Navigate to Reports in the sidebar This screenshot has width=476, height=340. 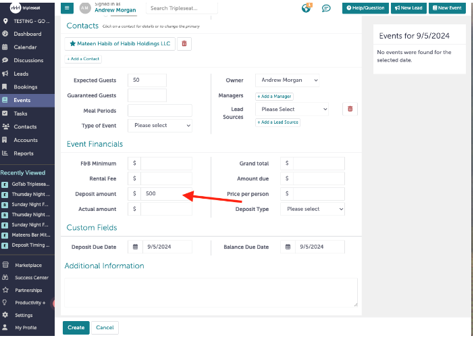(24, 153)
